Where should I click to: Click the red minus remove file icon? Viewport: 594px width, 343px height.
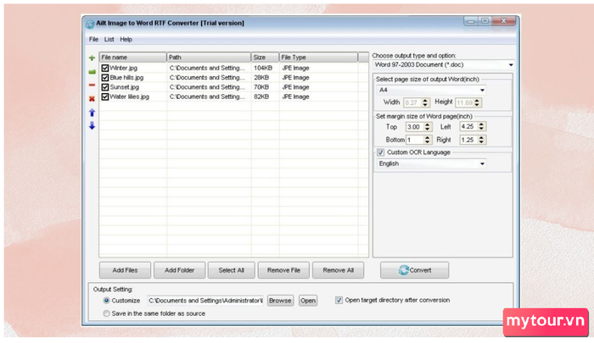[92, 85]
